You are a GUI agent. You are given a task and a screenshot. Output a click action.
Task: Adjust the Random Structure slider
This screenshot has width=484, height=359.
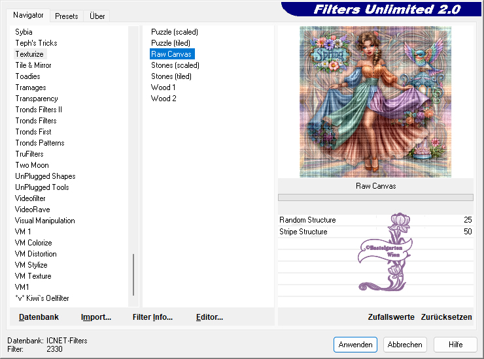tap(375, 220)
